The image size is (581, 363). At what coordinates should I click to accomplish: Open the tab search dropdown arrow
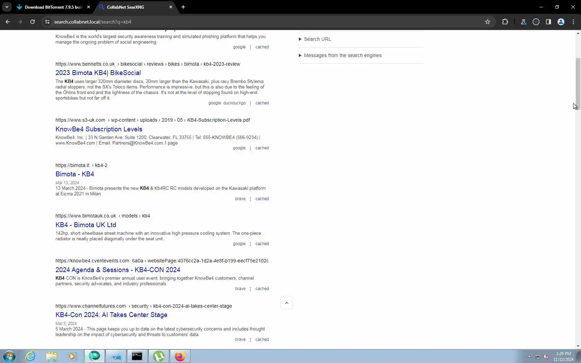(x=7, y=7)
